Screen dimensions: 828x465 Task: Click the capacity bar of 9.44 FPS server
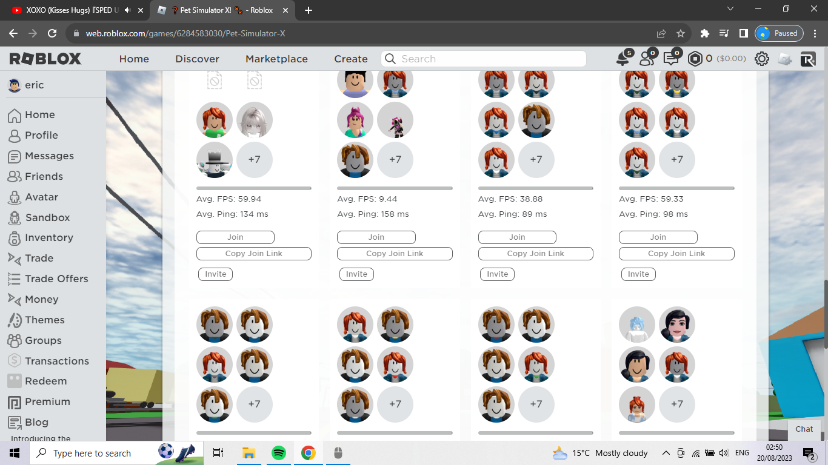[395, 188]
